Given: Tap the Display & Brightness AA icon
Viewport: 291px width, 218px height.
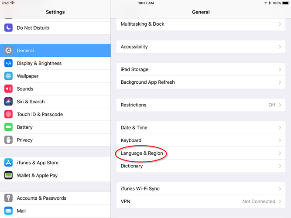Looking at the screenshot, I should tap(8, 63).
